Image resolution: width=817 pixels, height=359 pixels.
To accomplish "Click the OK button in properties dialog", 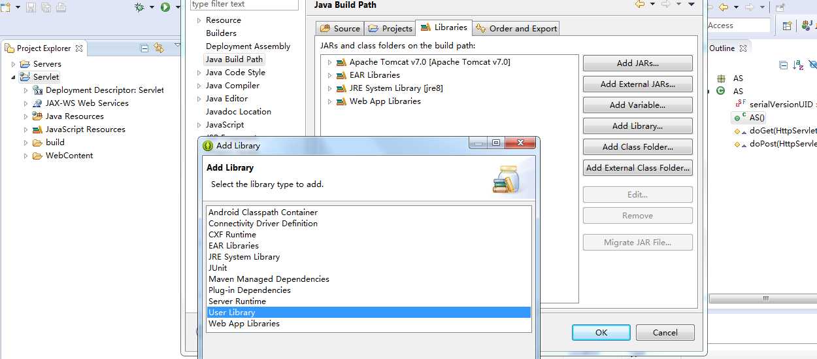I will tap(601, 333).
